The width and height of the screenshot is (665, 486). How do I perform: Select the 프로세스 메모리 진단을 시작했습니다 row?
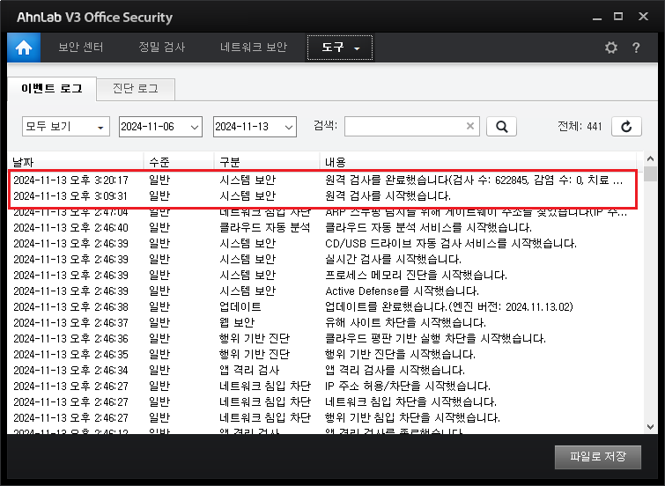(x=322, y=276)
